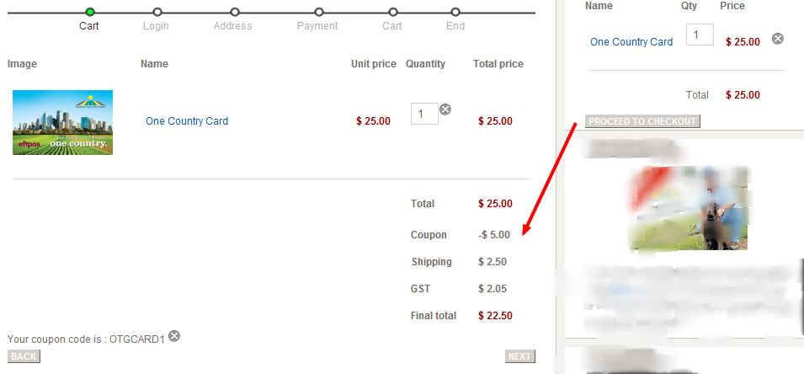Open the Payment step circle
804x374 pixels.
[x=319, y=12]
